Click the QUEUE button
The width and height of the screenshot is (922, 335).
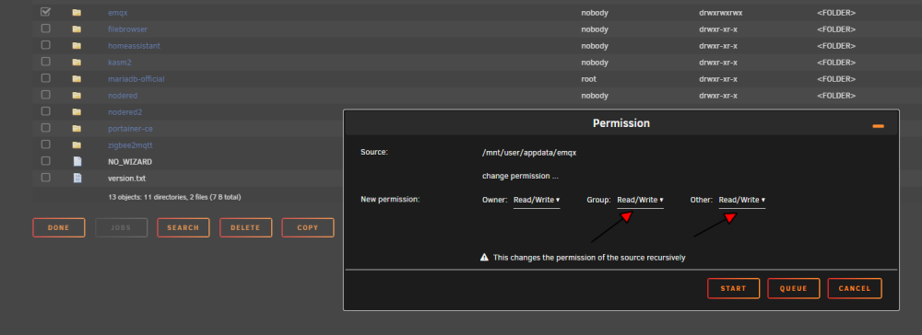click(793, 289)
